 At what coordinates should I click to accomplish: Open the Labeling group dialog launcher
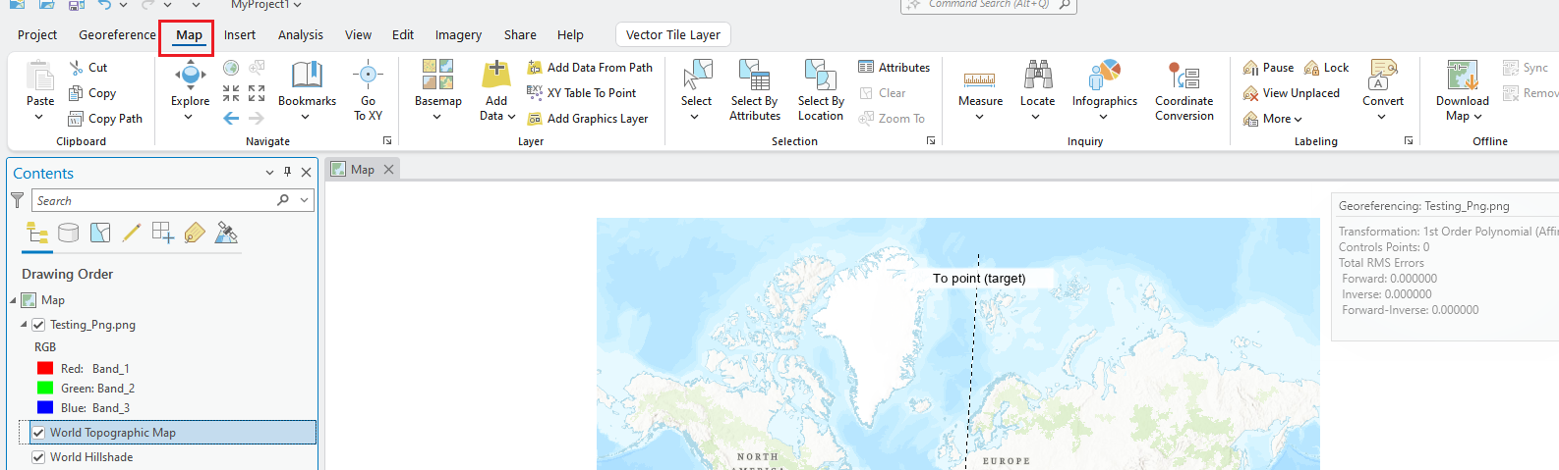coord(1409,141)
